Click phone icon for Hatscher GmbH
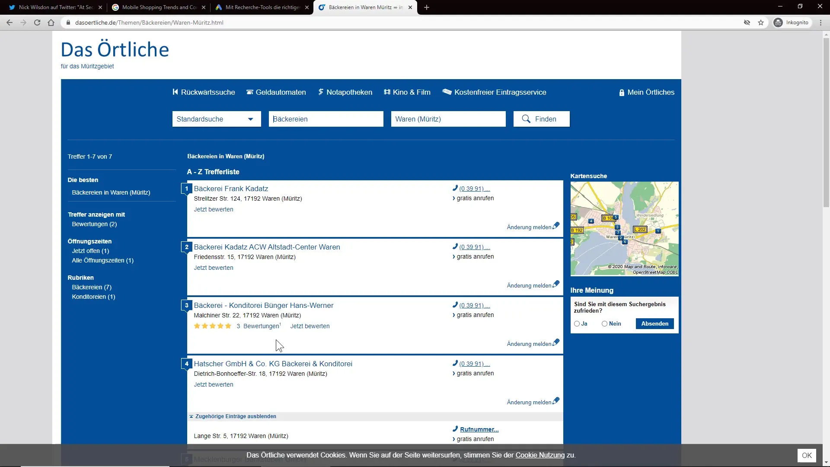 click(x=455, y=363)
